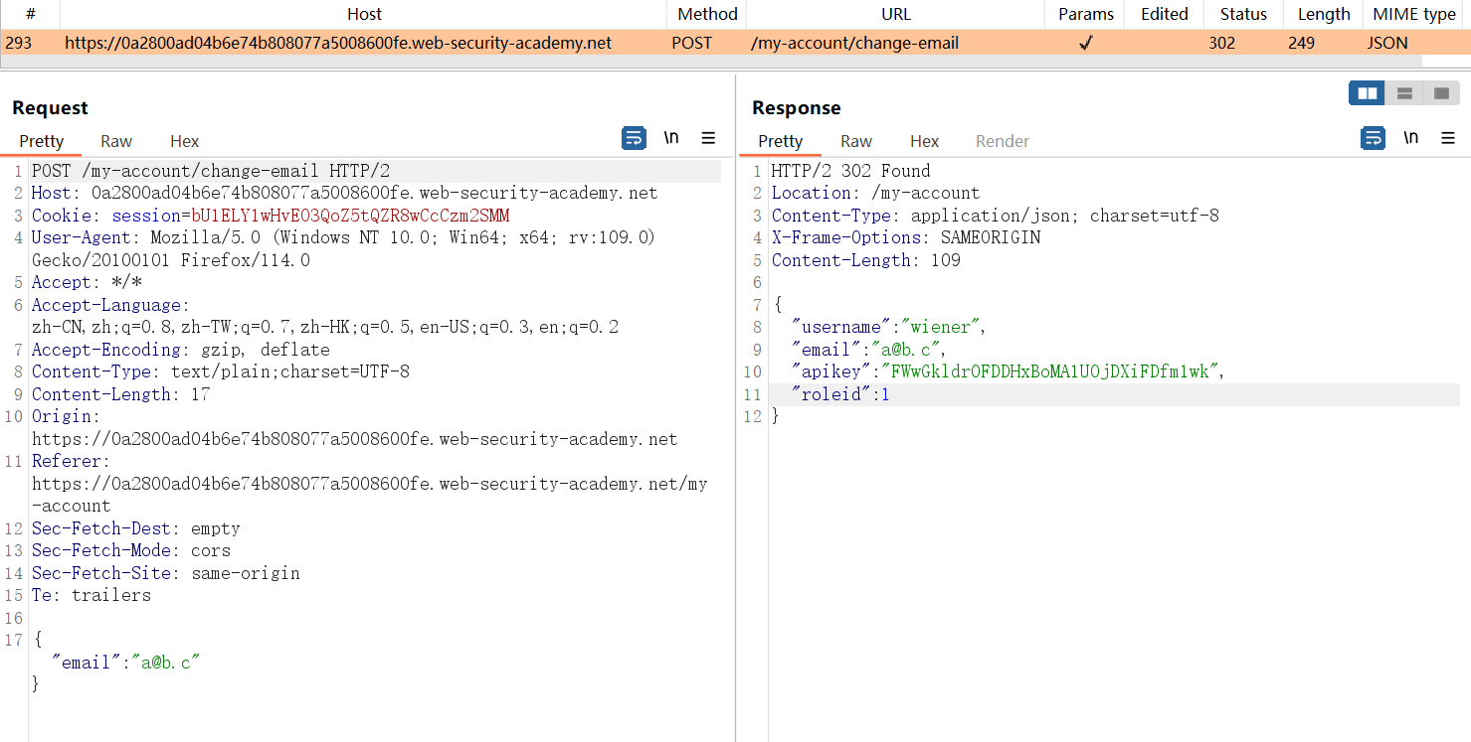1471x742 pixels.
Task: Show non-printable characters in Response panel
Action: 1410,138
